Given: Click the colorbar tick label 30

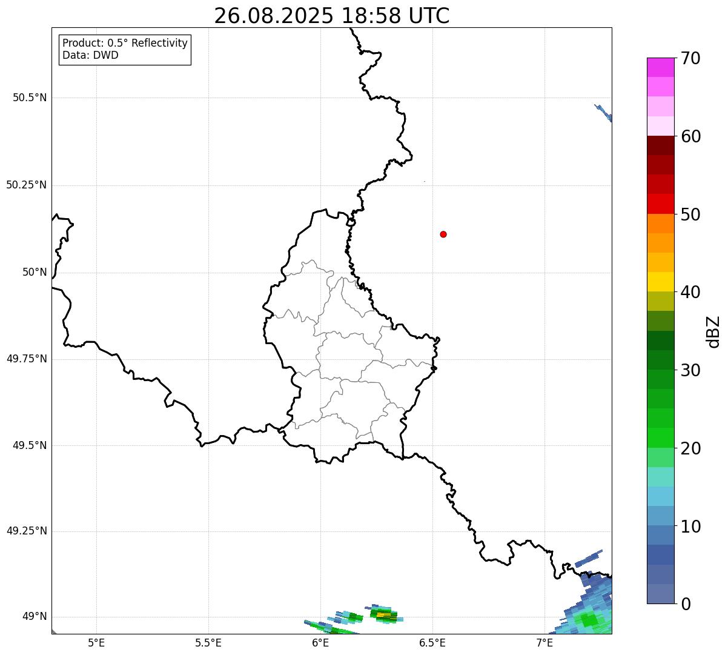Looking at the screenshot, I should pos(690,370).
